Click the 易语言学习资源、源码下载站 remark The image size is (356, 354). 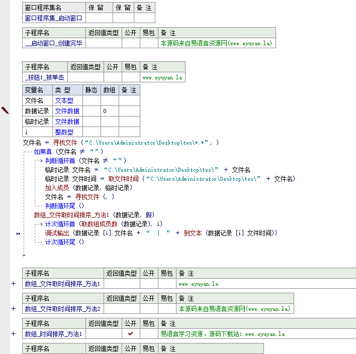point(222,334)
